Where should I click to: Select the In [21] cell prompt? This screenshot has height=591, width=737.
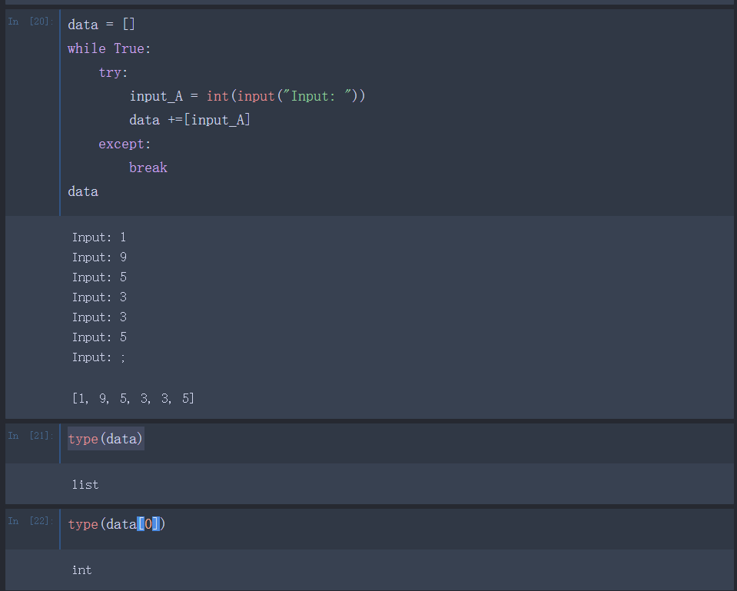pyautogui.click(x=31, y=436)
